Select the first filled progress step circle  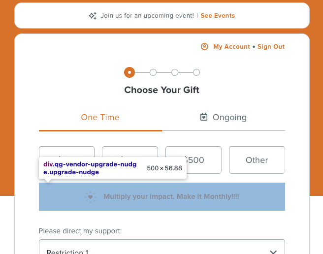129,72
